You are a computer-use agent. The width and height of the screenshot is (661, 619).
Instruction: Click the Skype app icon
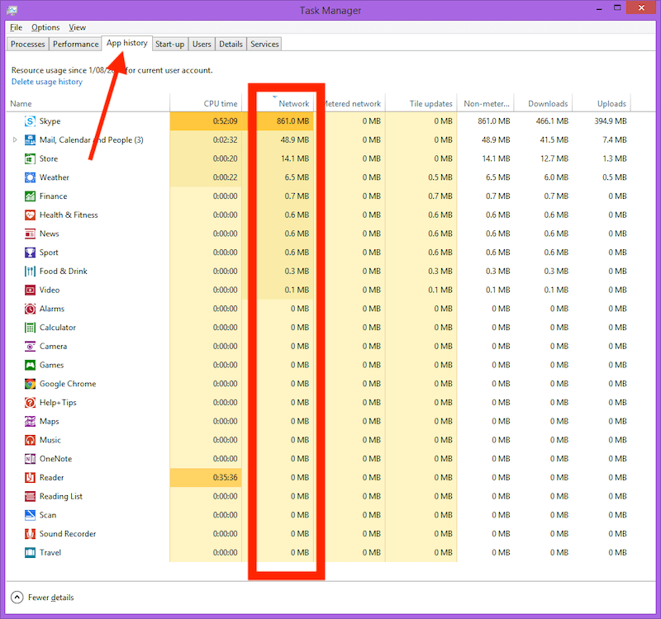(31, 121)
